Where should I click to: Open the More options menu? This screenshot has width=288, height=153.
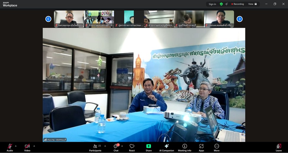[x=217, y=147]
